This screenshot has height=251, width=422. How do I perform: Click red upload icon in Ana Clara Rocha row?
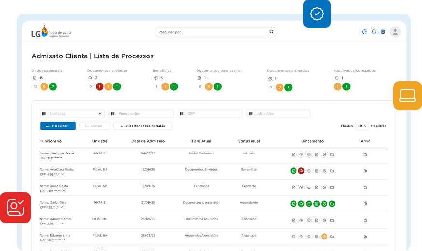(x=301, y=171)
